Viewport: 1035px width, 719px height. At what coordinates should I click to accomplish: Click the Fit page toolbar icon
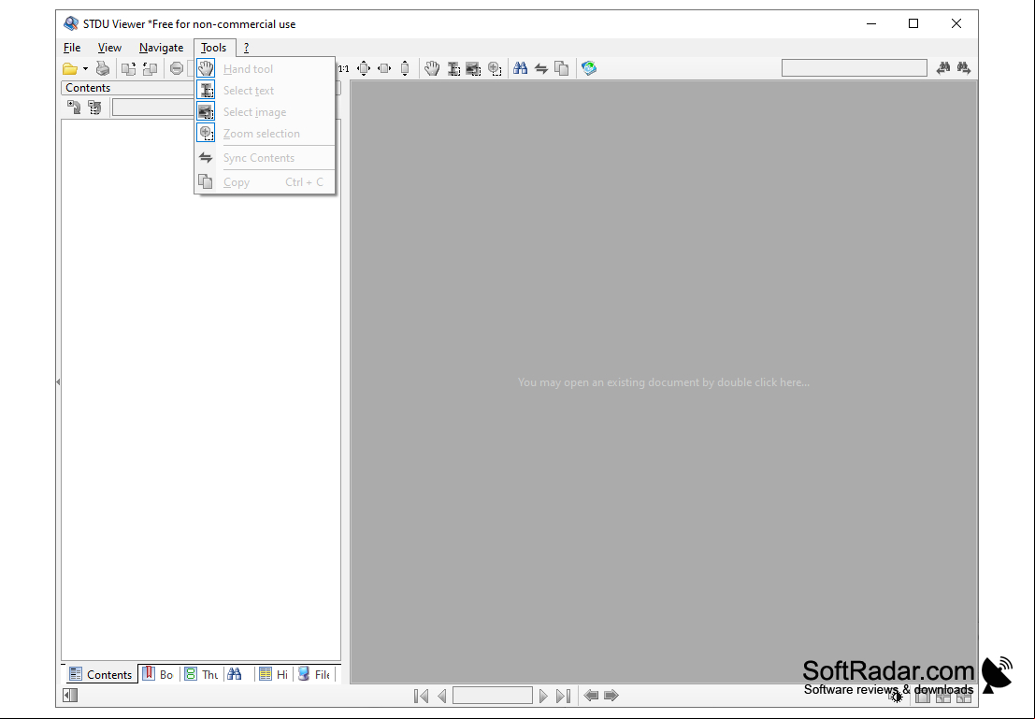tap(364, 68)
